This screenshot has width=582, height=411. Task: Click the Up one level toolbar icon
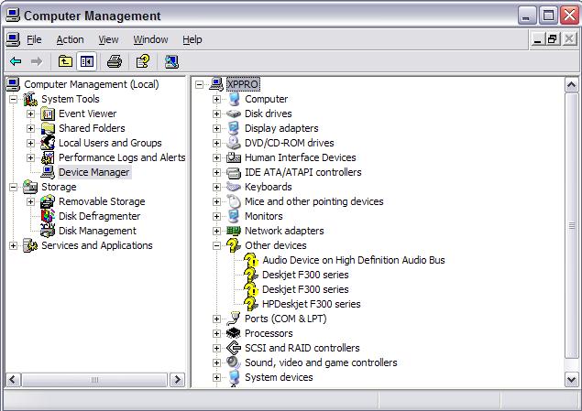click(x=65, y=61)
